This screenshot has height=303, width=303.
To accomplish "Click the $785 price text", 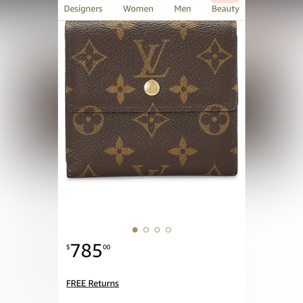I will click(88, 250).
